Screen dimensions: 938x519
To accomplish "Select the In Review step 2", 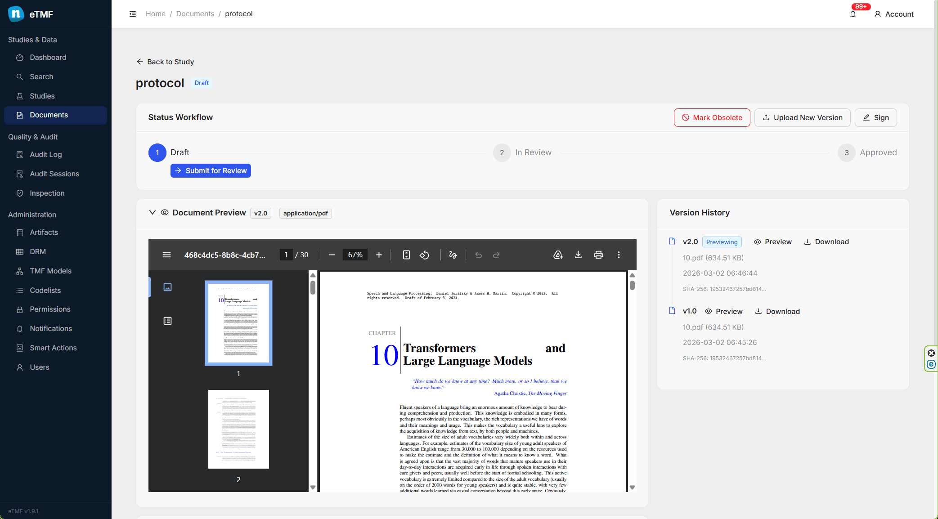I will pyautogui.click(x=502, y=153).
